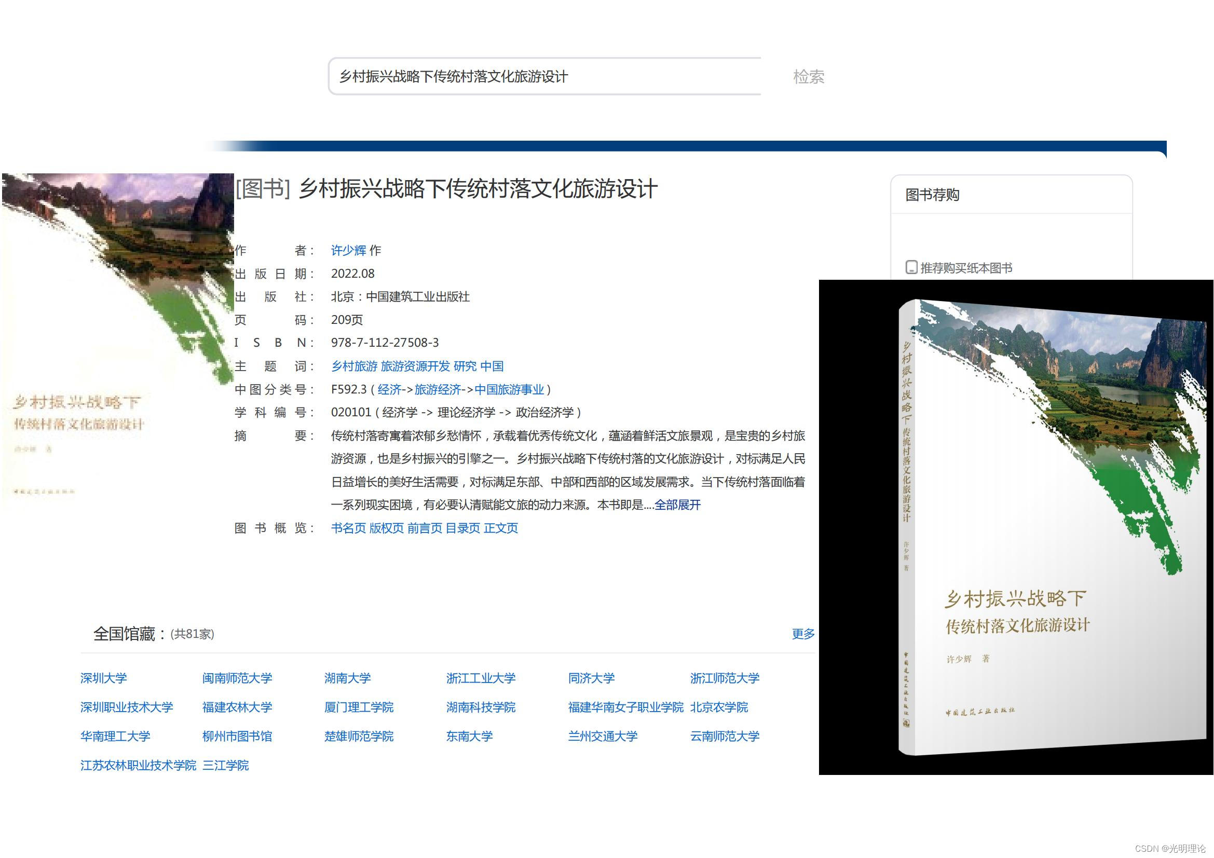
Task: Open library link 三江学院
Action: [226, 765]
